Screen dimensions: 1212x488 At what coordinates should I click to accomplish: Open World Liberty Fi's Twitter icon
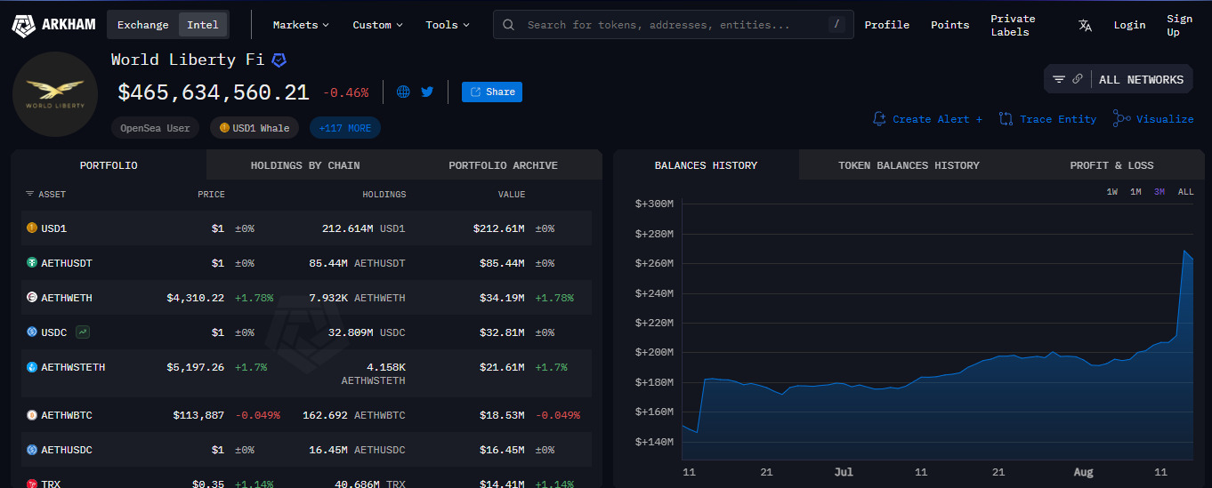(427, 92)
